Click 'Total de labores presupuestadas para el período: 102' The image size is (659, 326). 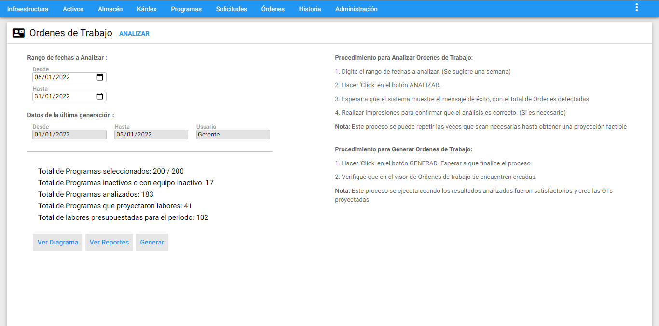(x=123, y=217)
